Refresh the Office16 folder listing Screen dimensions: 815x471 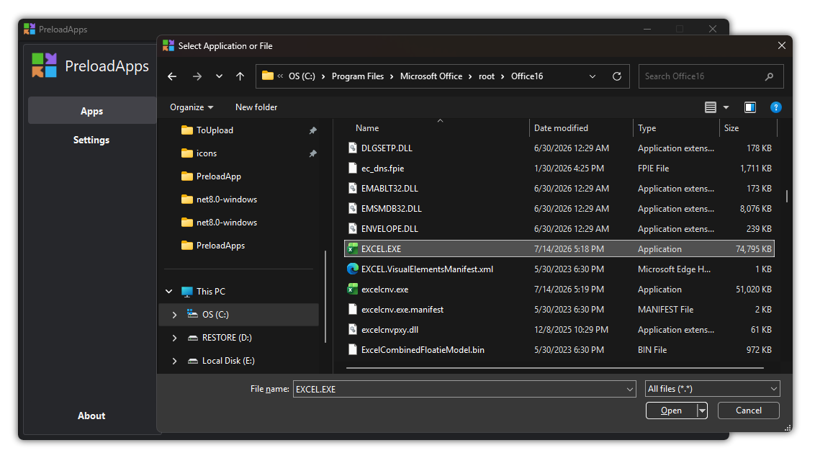617,76
